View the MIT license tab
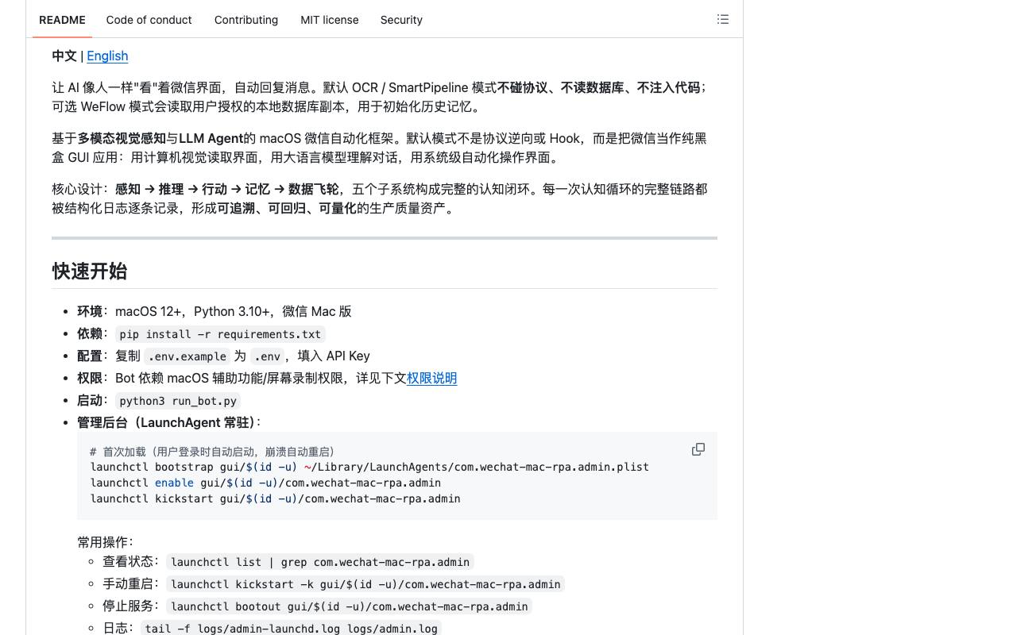This screenshot has width=1017, height=635. pyautogui.click(x=330, y=20)
